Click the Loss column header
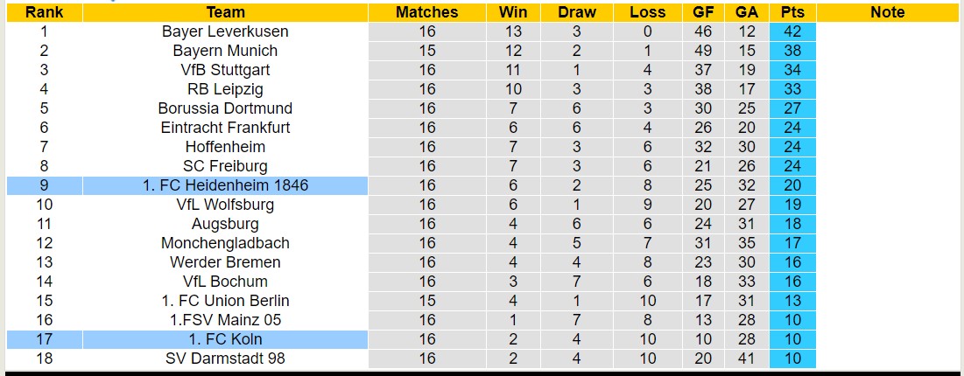The height and width of the screenshot is (376, 964). (647, 12)
